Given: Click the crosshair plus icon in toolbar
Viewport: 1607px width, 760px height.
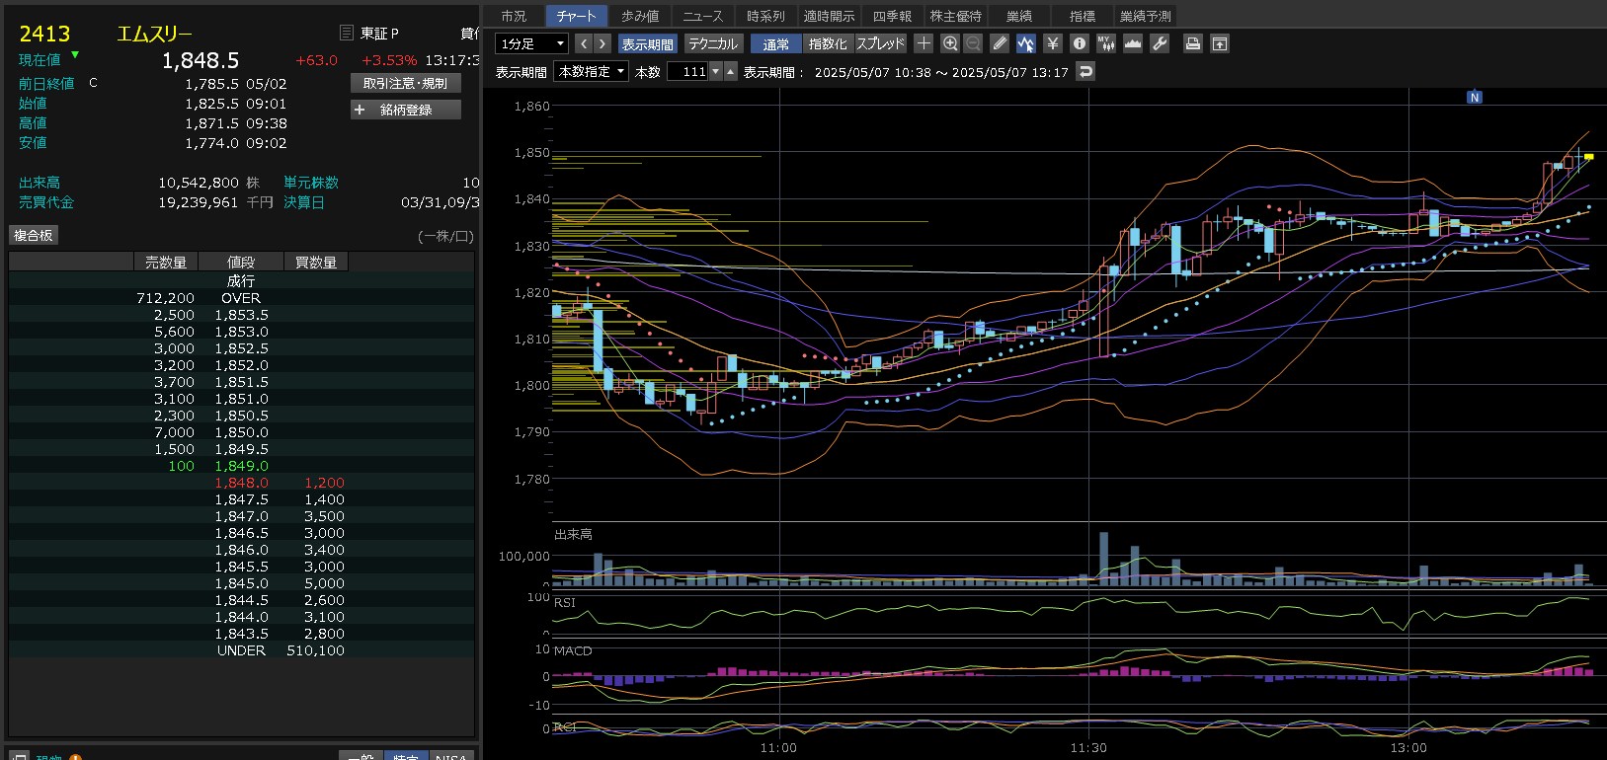Looking at the screenshot, I should [924, 43].
